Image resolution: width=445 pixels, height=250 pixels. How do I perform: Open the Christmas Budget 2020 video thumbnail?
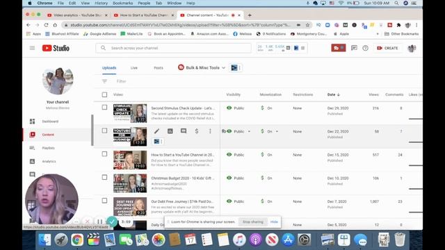tap(130, 183)
